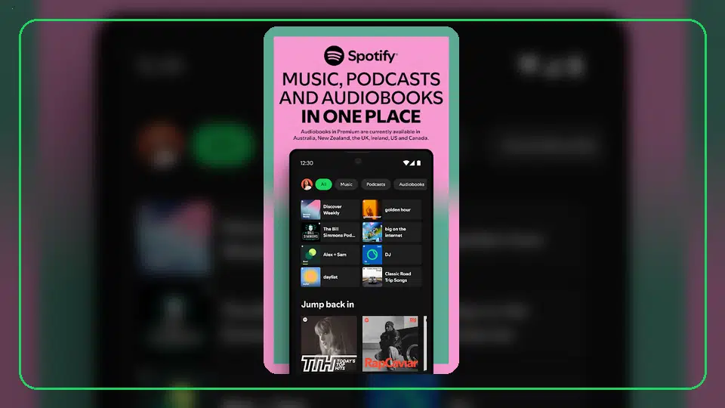Select the Podcasts filter chip

tap(376, 184)
